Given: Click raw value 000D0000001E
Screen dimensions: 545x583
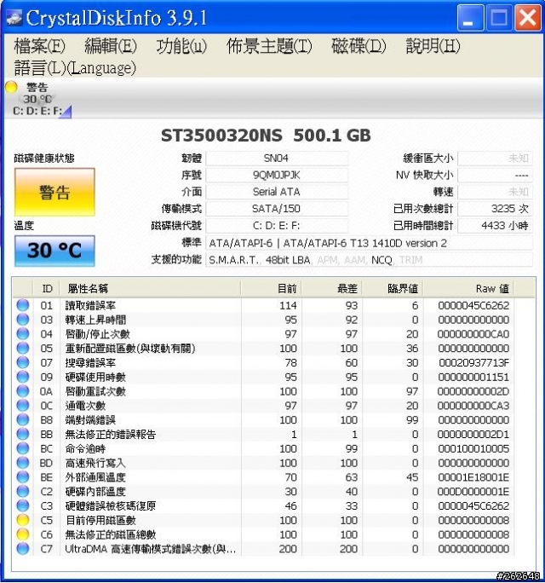Looking at the screenshot, I should click(x=473, y=491).
